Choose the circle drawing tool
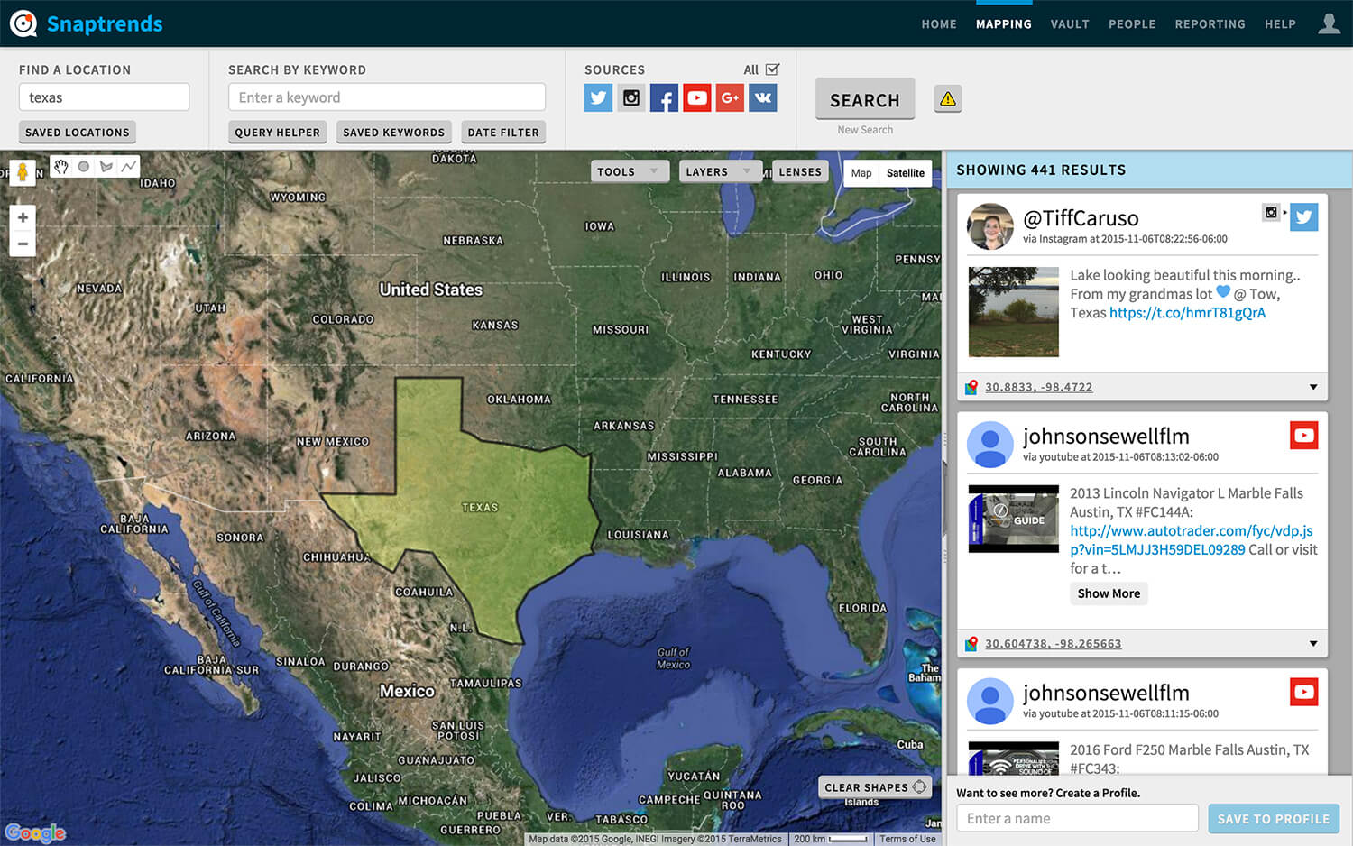This screenshot has height=846, width=1353. 84,166
